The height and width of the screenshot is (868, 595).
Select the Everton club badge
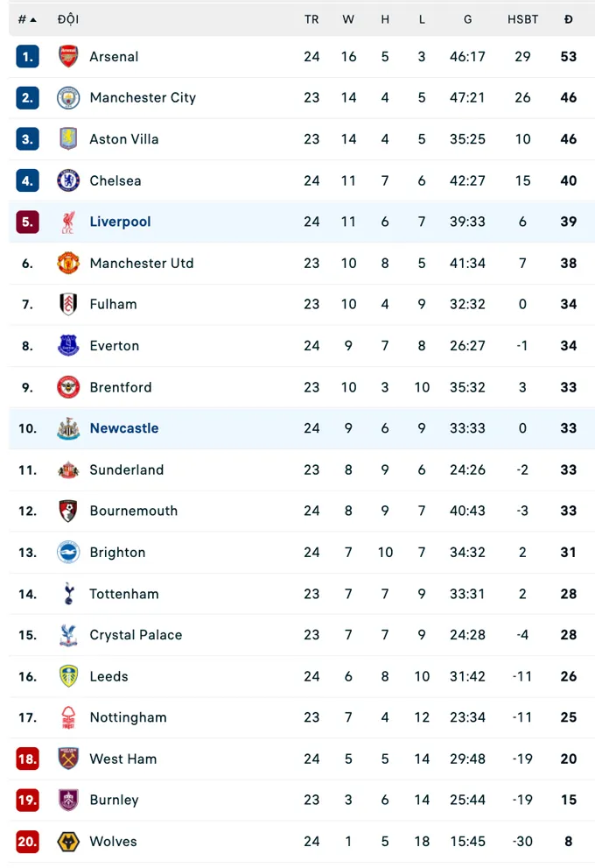click(68, 345)
